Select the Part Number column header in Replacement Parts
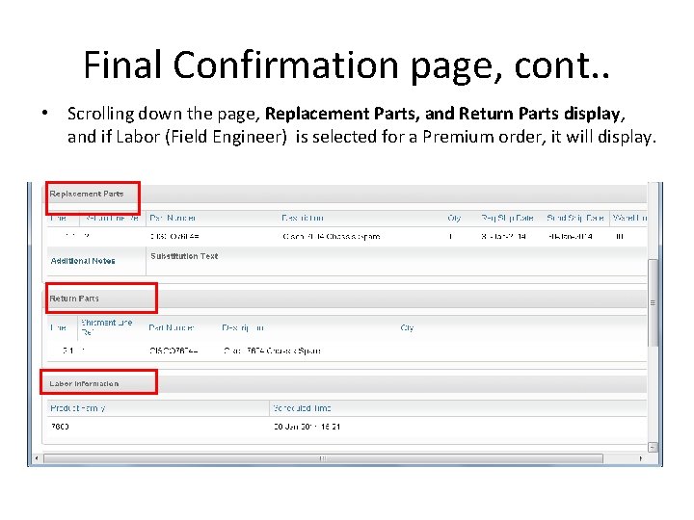The height and width of the screenshot is (520, 694). pos(173,218)
